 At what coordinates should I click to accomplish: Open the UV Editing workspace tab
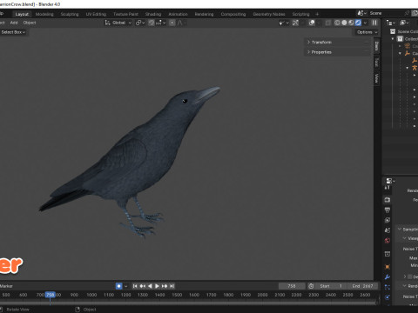96,14
